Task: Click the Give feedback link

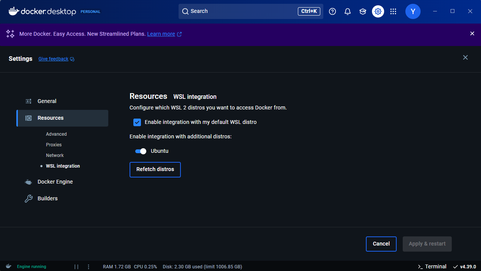Action: (x=53, y=59)
